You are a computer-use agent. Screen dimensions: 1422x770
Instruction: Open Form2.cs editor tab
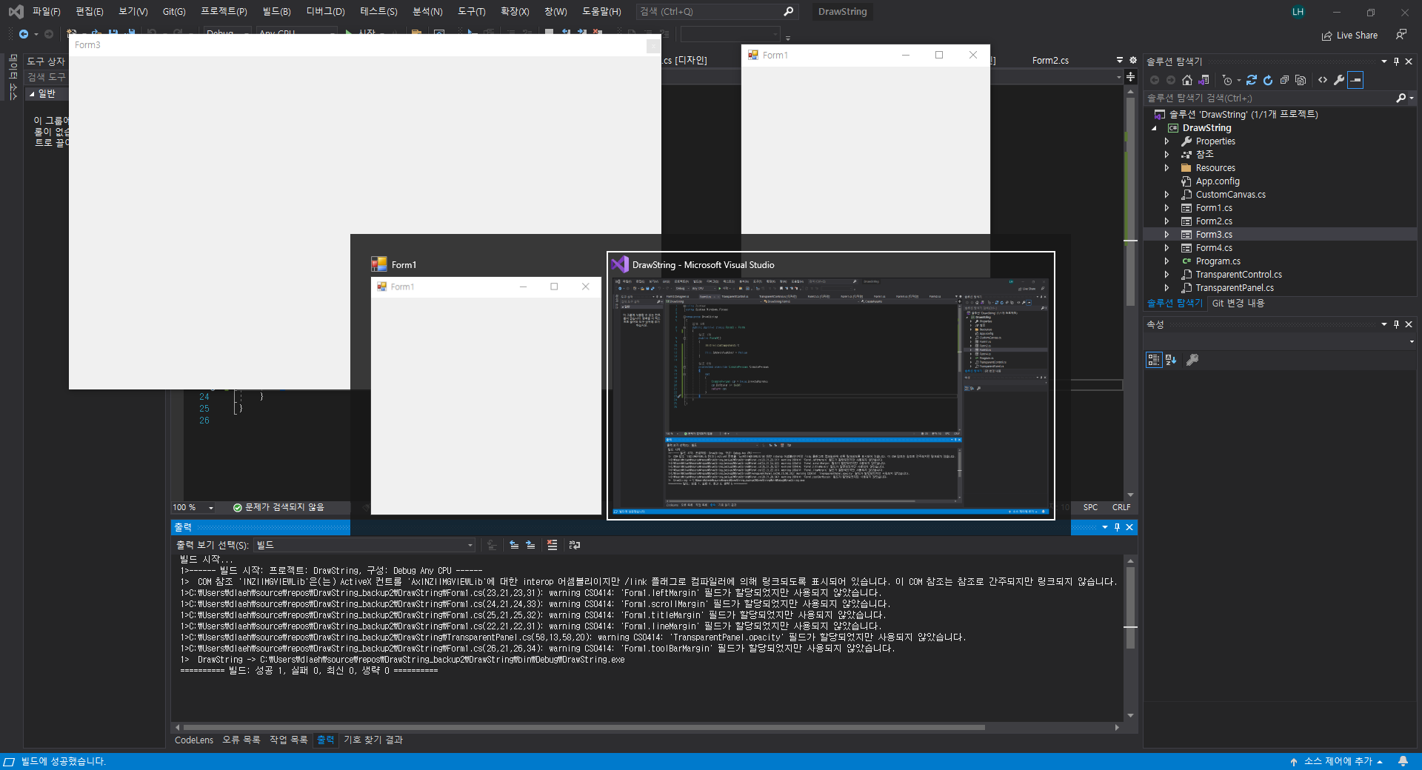pyautogui.click(x=1050, y=60)
